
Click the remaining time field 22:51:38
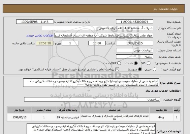point(45,43)
